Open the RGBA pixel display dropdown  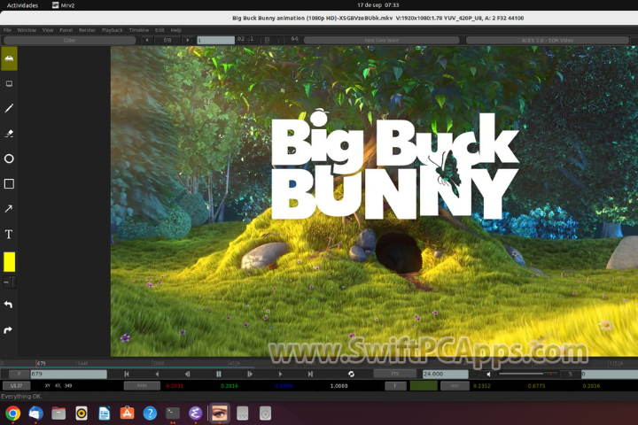(142, 385)
